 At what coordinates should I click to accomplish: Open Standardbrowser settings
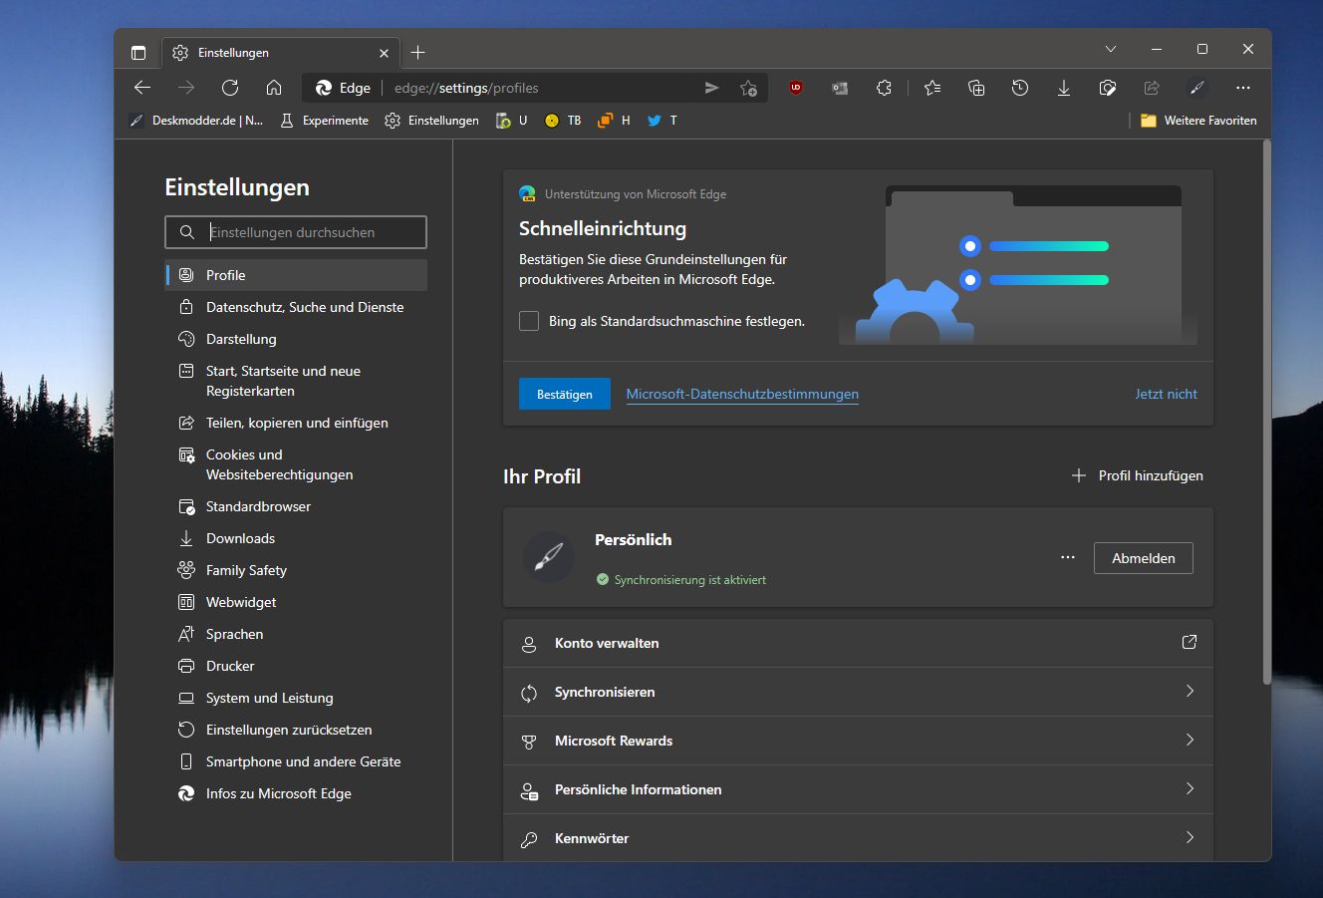pyautogui.click(x=296, y=506)
